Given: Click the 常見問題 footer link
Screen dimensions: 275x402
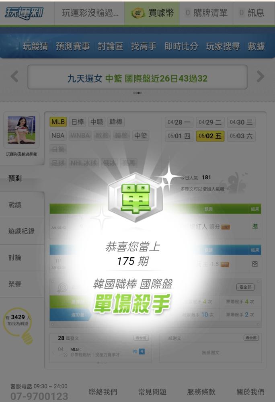Looking at the screenshot, I should (x=152, y=392).
